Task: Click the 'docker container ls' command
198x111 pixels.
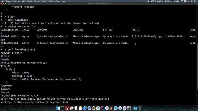Action: (x=21, y=27)
